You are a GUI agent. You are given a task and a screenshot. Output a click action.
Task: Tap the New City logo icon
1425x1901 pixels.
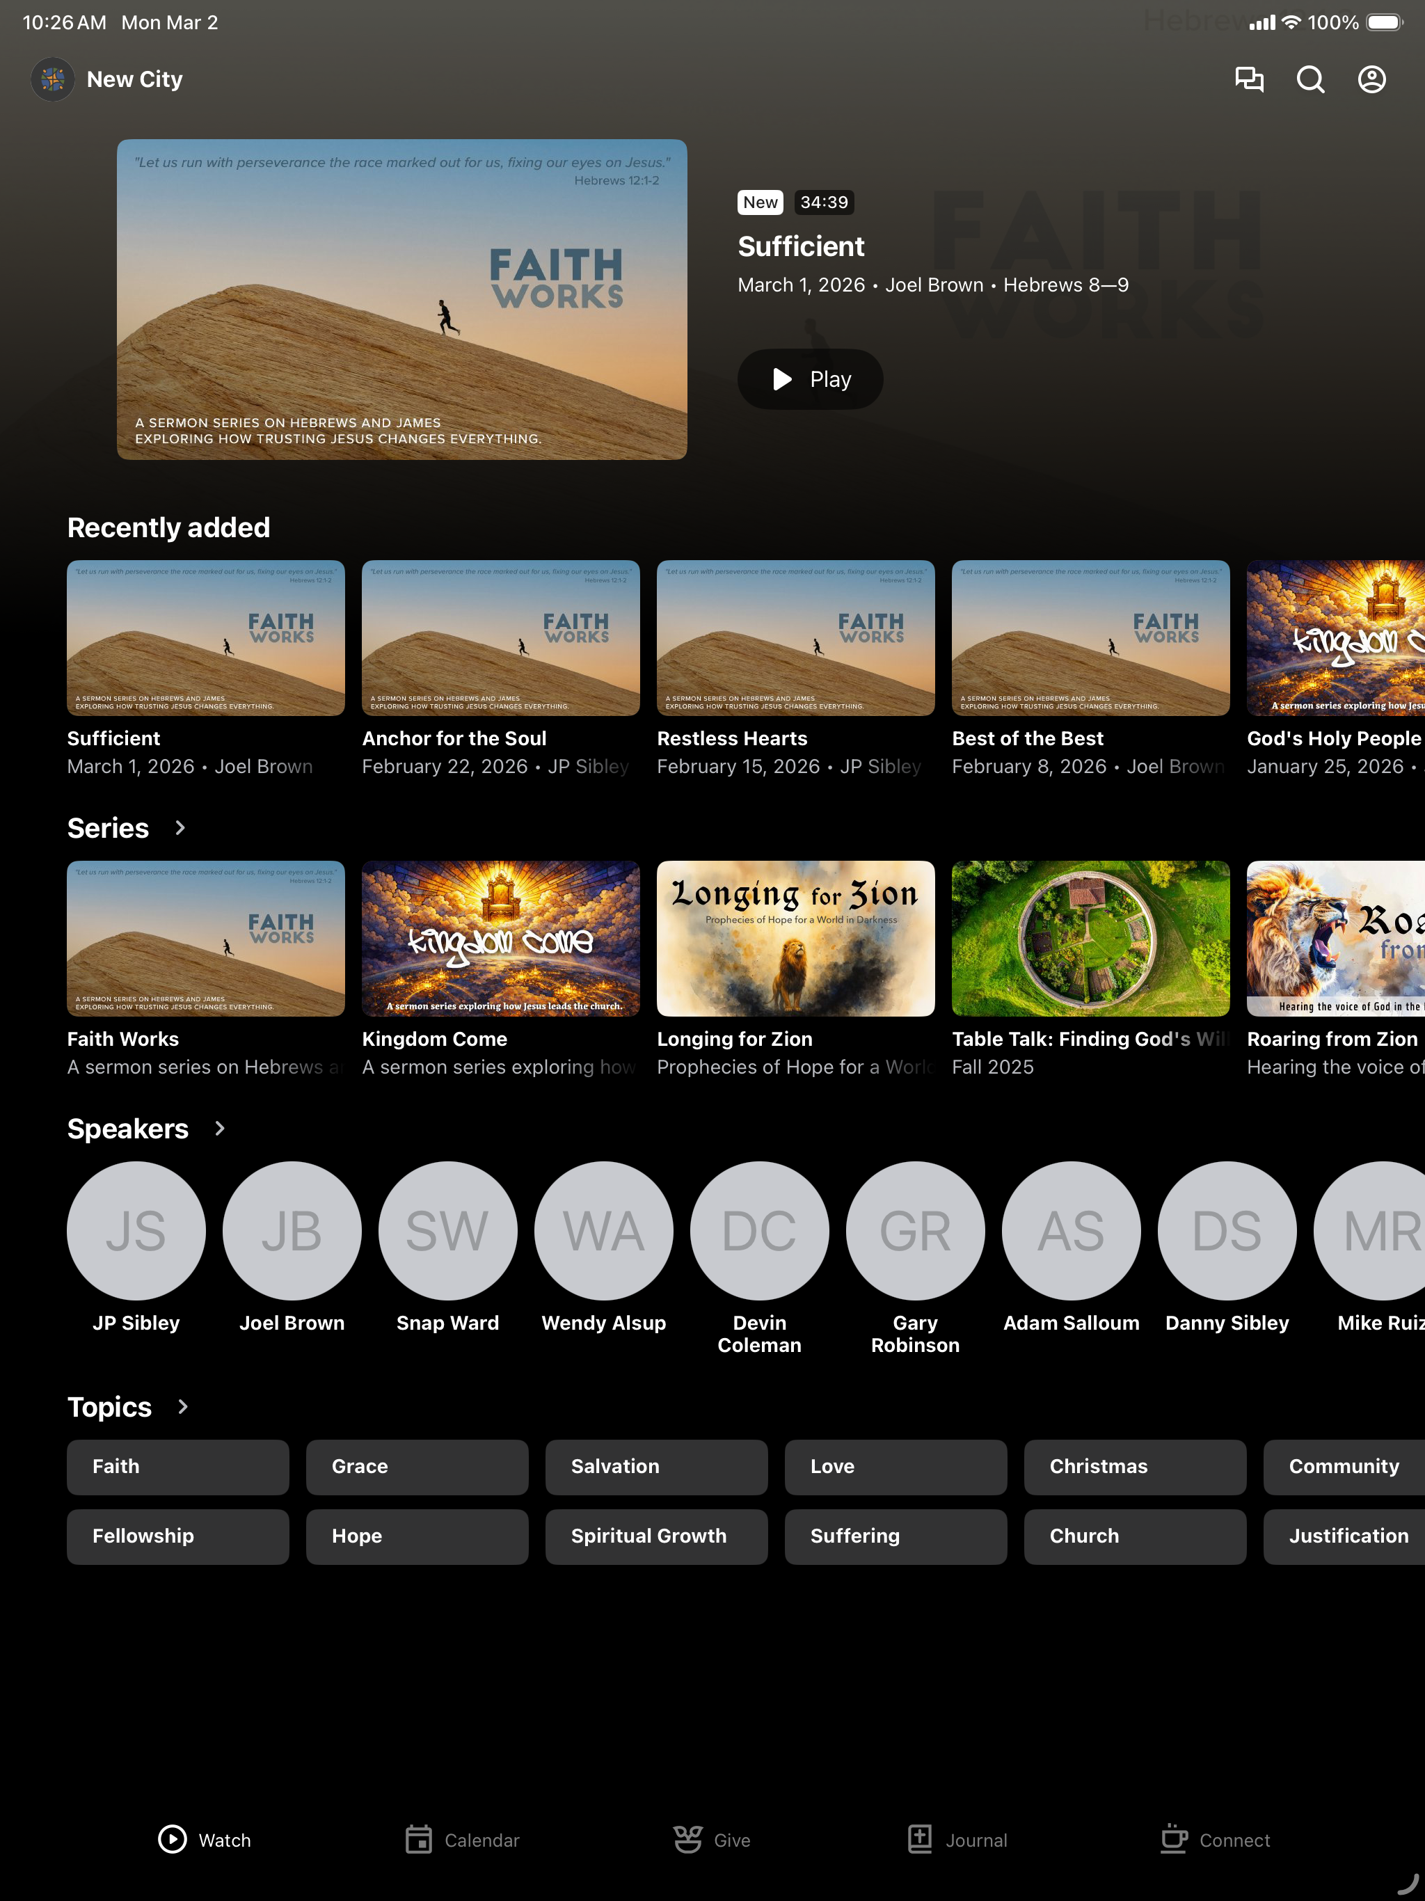tap(52, 79)
